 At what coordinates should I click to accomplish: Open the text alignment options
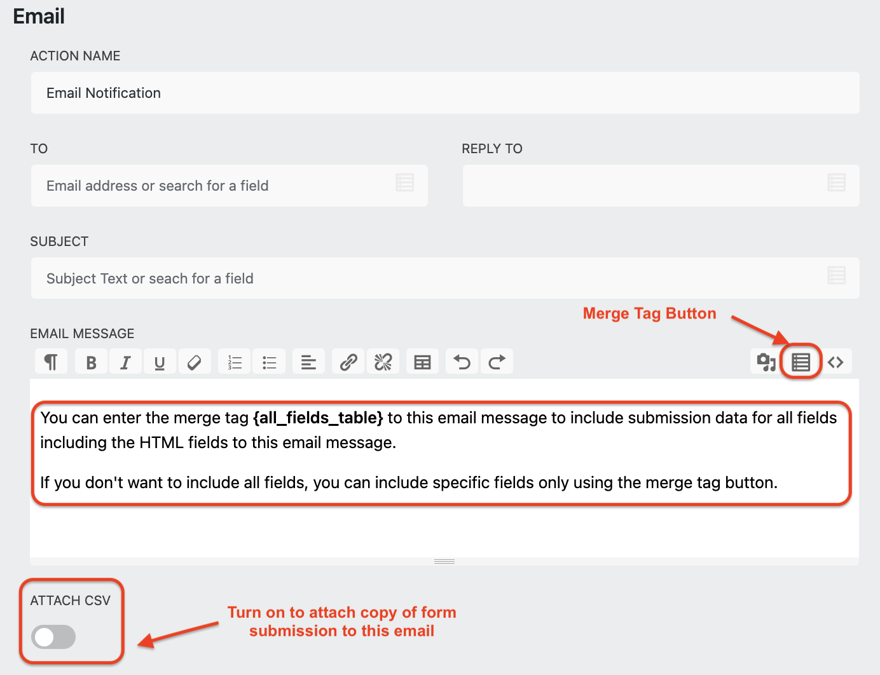point(308,361)
